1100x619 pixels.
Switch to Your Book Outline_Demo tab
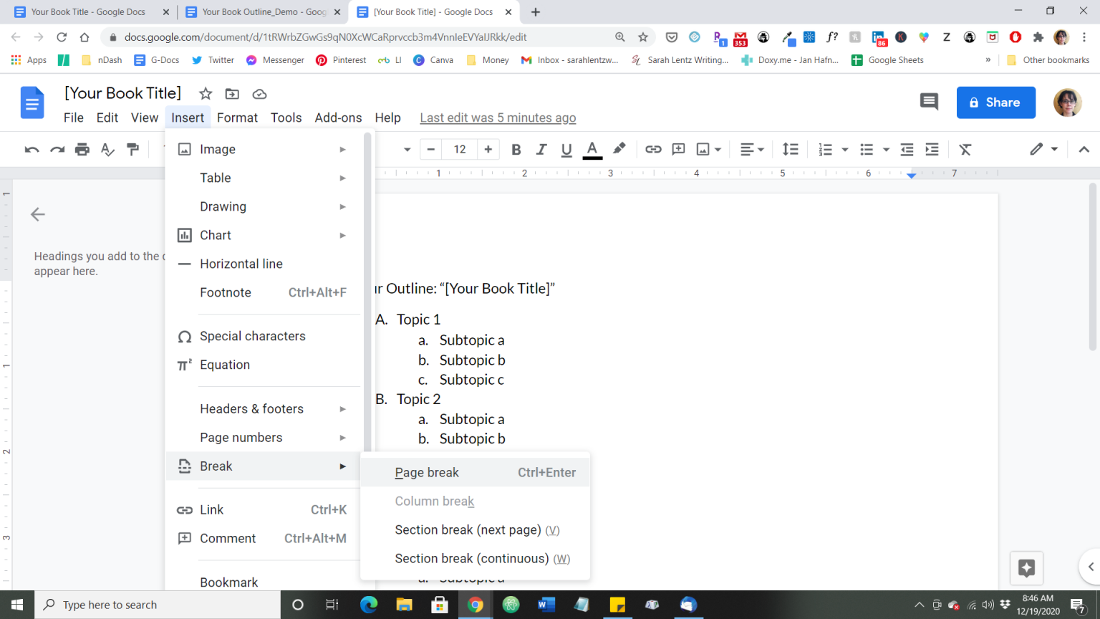tap(263, 12)
